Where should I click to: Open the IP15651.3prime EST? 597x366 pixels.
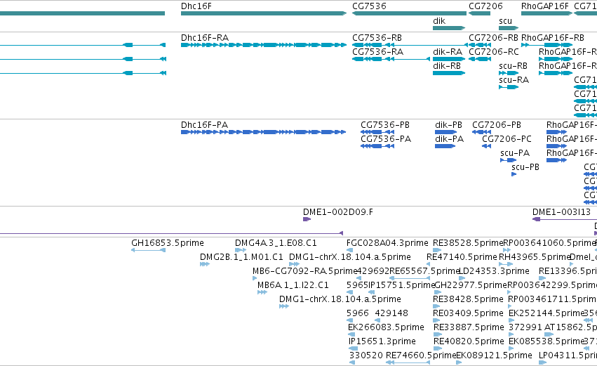(354, 348)
